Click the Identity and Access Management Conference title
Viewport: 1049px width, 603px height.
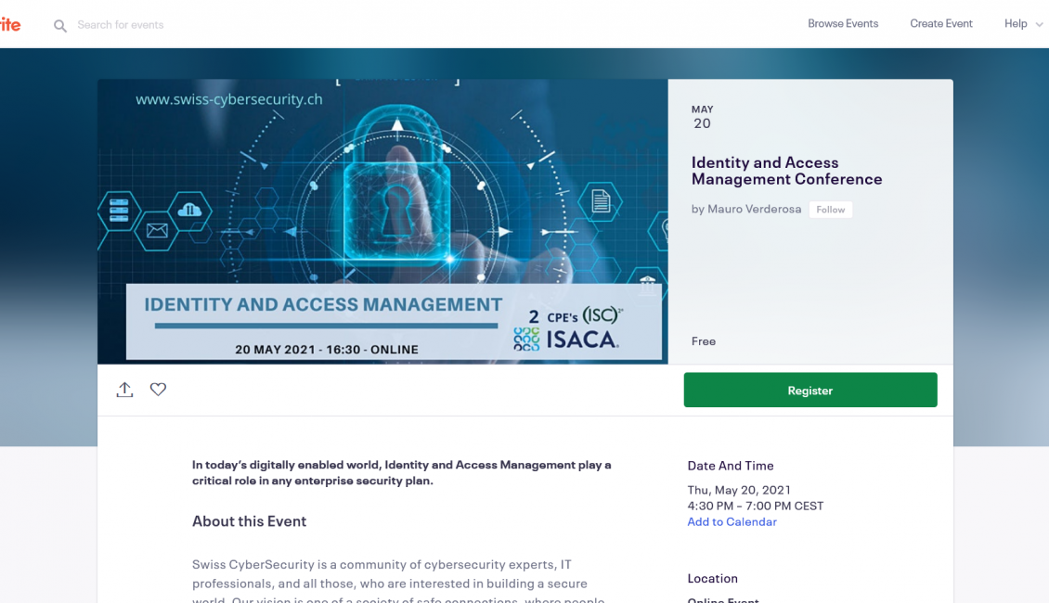pos(785,171)
